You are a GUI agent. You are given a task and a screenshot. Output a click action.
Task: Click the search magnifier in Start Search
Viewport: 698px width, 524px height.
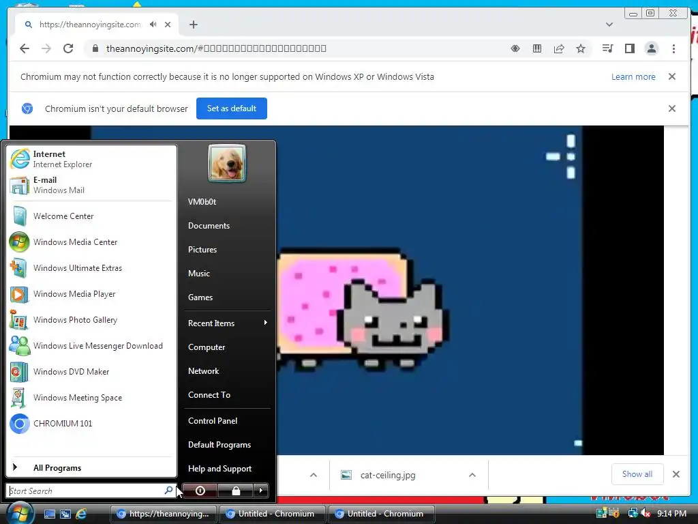[168, 490]
